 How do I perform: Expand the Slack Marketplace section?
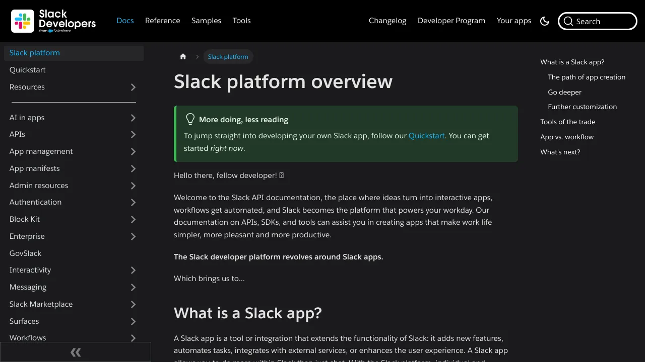(133, 305)
